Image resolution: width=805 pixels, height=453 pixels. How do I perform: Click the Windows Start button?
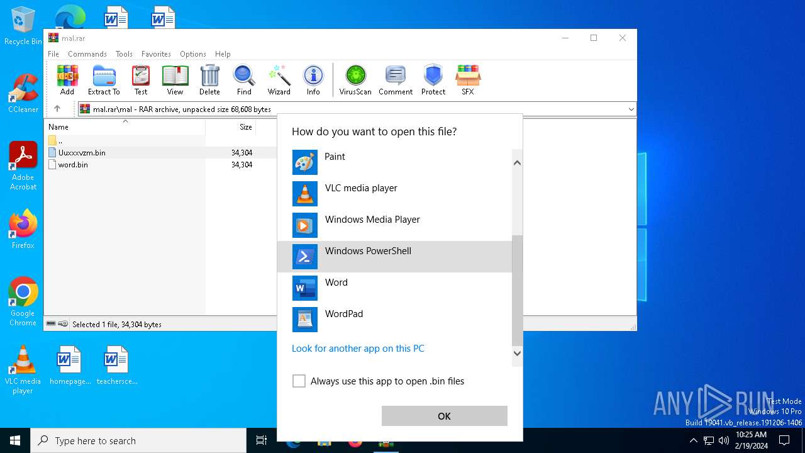coord(15,440)
